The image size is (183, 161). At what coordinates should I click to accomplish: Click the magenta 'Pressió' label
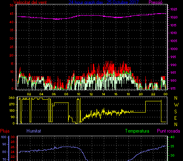coord(155,2)
